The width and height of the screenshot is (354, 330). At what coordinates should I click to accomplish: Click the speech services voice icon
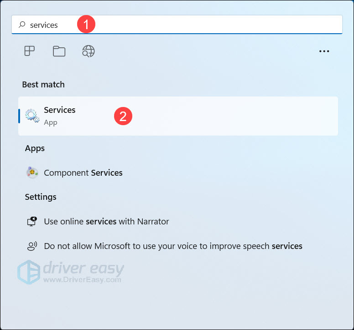click(32, 246)
